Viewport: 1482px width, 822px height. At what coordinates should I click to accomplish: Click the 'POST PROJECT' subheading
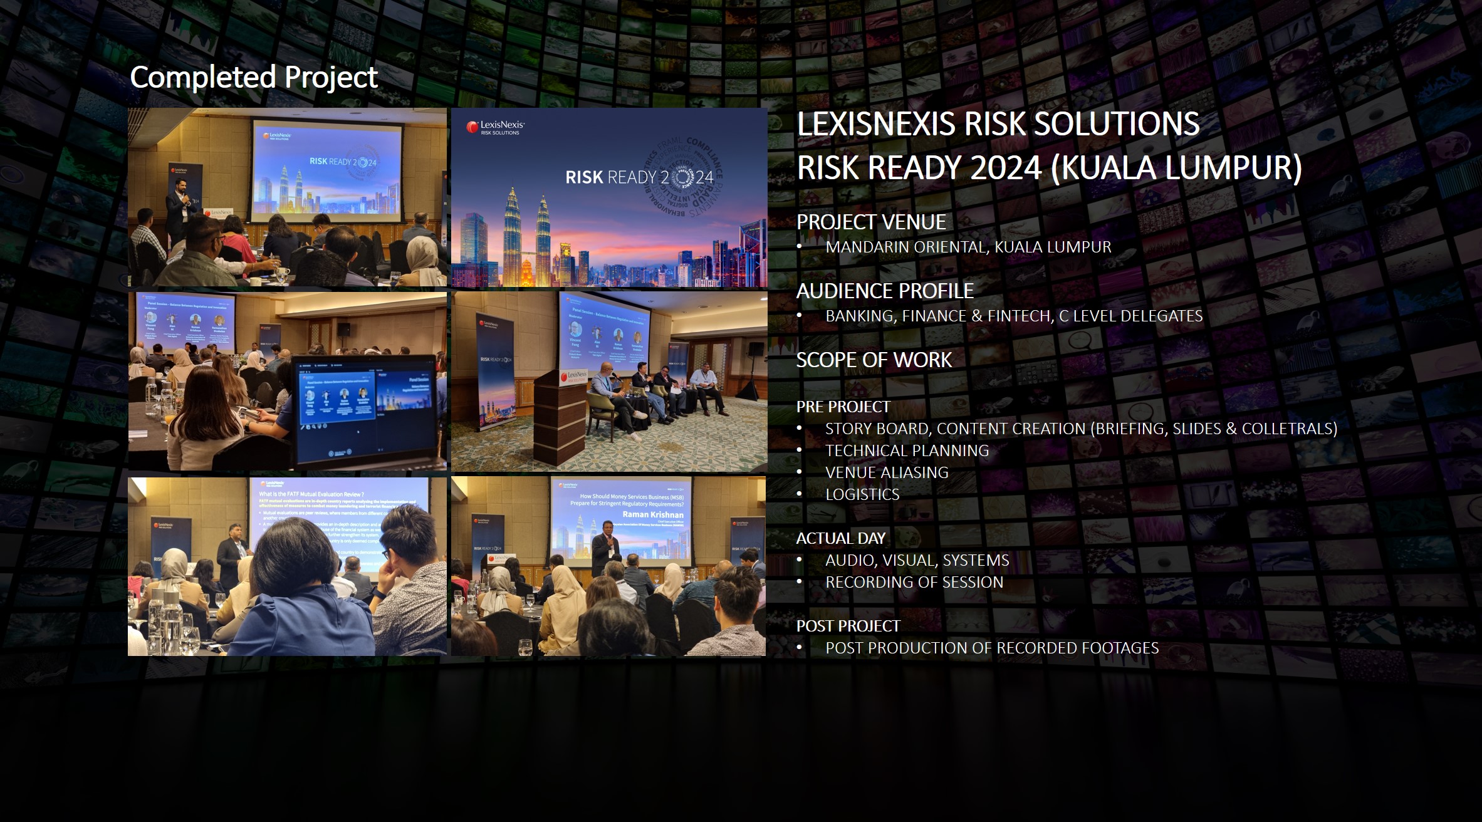coord(848,626)
